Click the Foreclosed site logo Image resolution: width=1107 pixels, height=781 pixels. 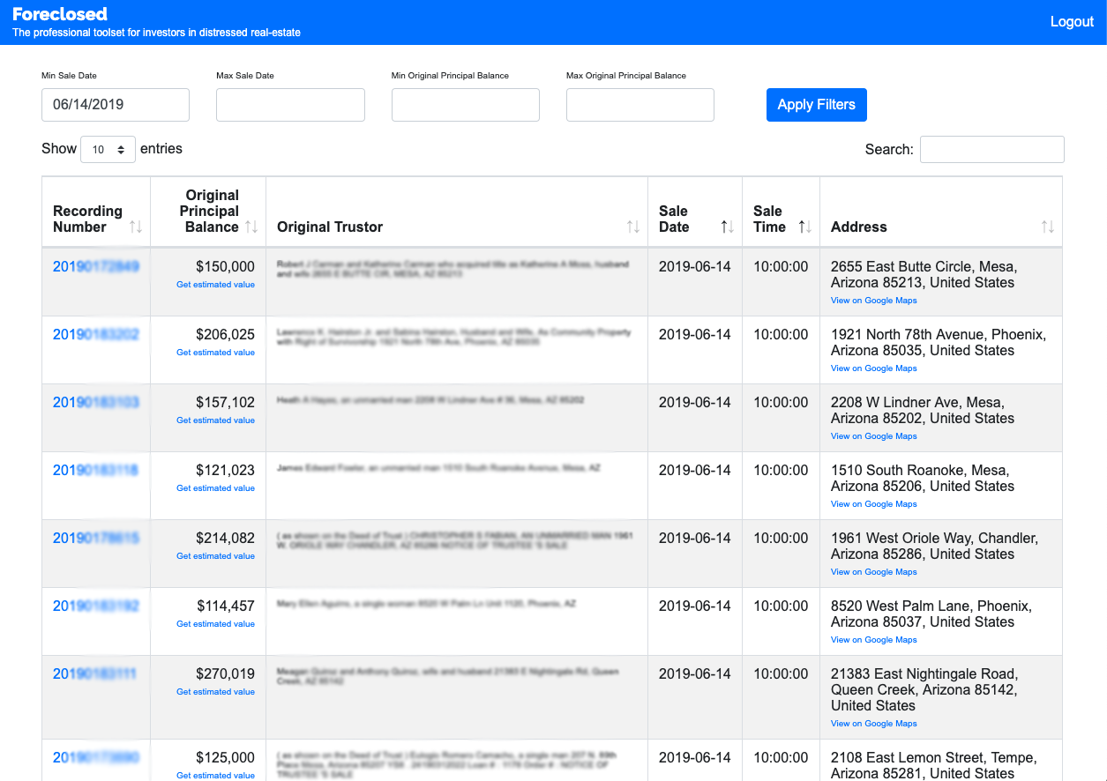(x=60, y=14)
